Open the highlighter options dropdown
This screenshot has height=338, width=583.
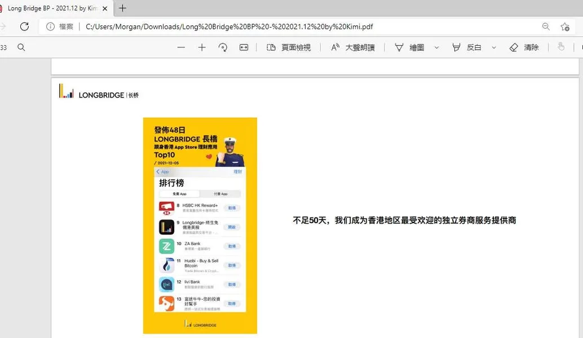[x=494, y=47]
